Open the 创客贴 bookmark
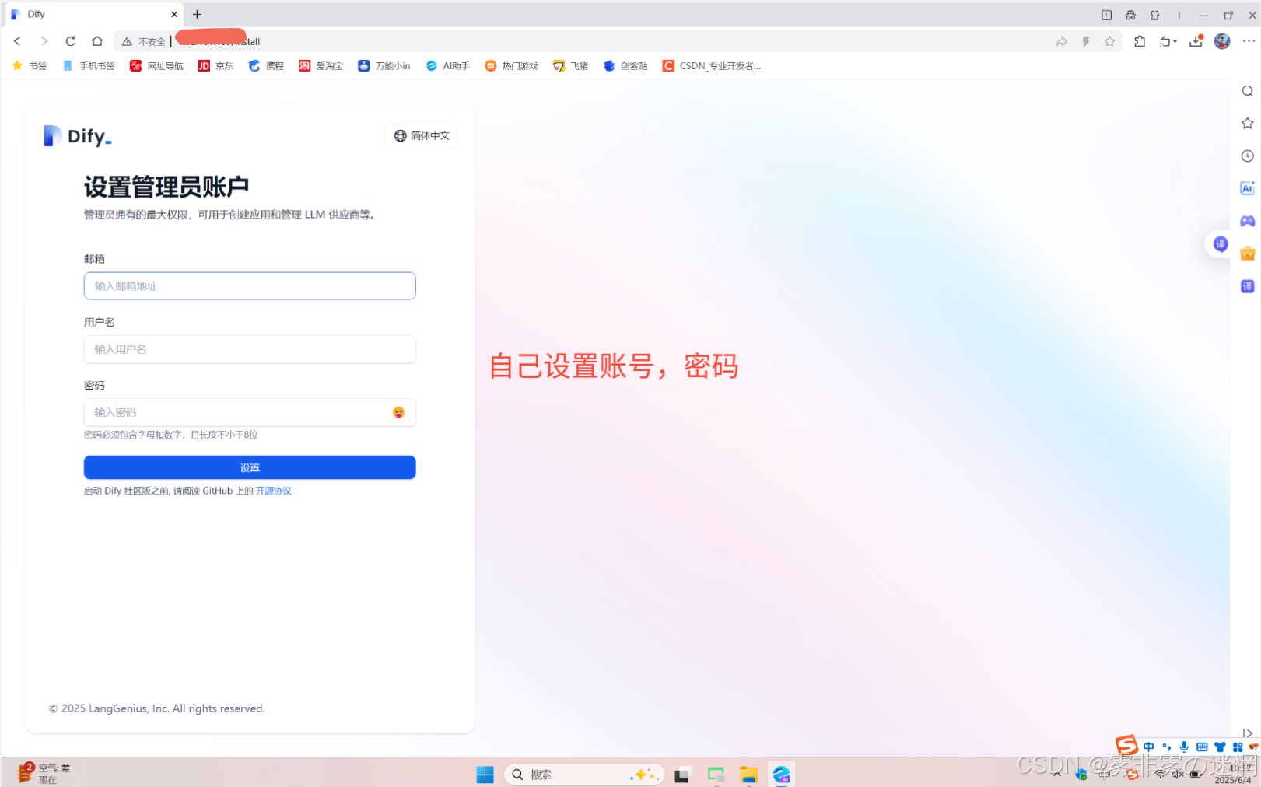The width and height of the screenshot is (1261, 787). pyautogui.click(x=626, y=66)
